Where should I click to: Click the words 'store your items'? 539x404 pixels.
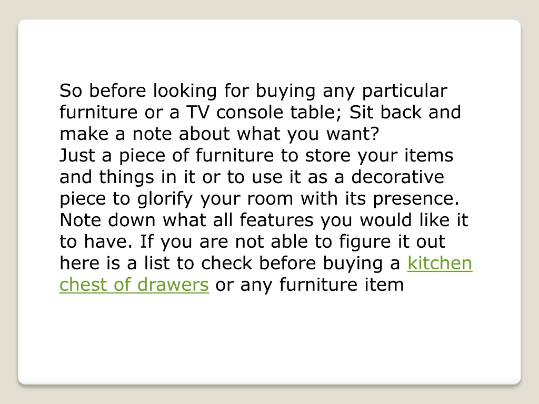click(x=380, y=156)
